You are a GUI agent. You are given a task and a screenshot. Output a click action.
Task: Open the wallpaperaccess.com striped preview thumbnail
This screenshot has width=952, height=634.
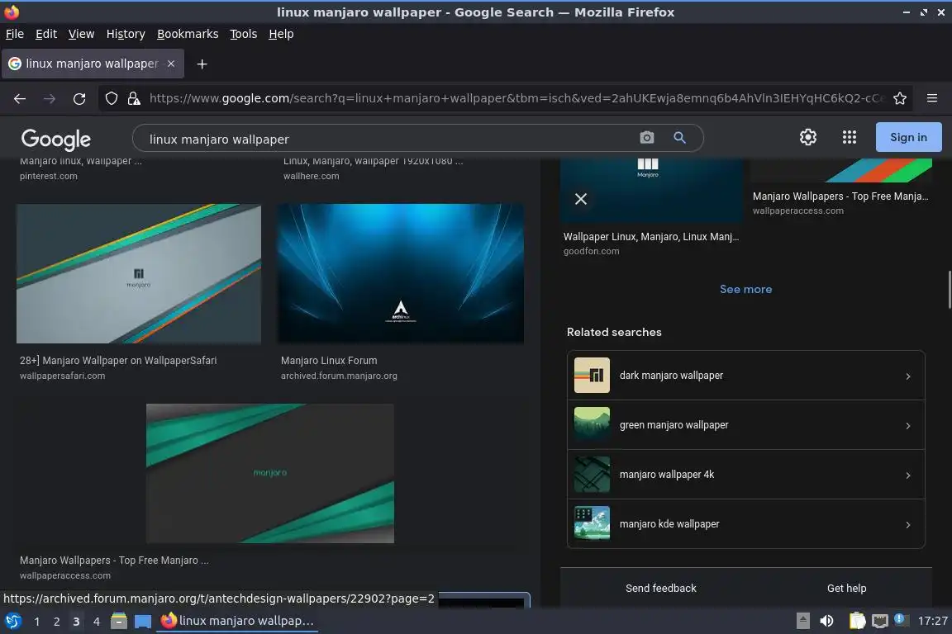point(841,171)
